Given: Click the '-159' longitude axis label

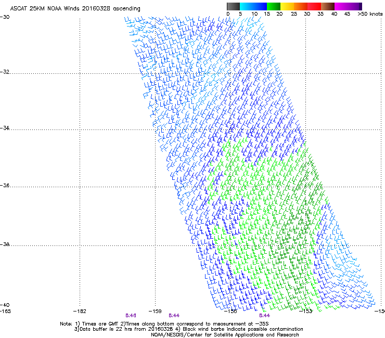Looking at the screenshot, I should pyautogui.click(x=155, y=311).
